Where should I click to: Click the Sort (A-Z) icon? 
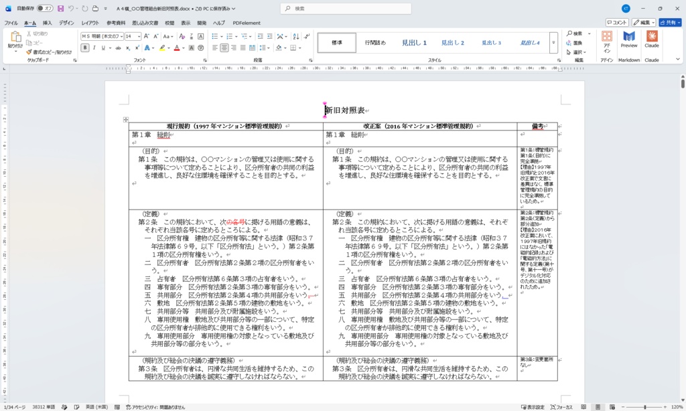tap(296, 36)
